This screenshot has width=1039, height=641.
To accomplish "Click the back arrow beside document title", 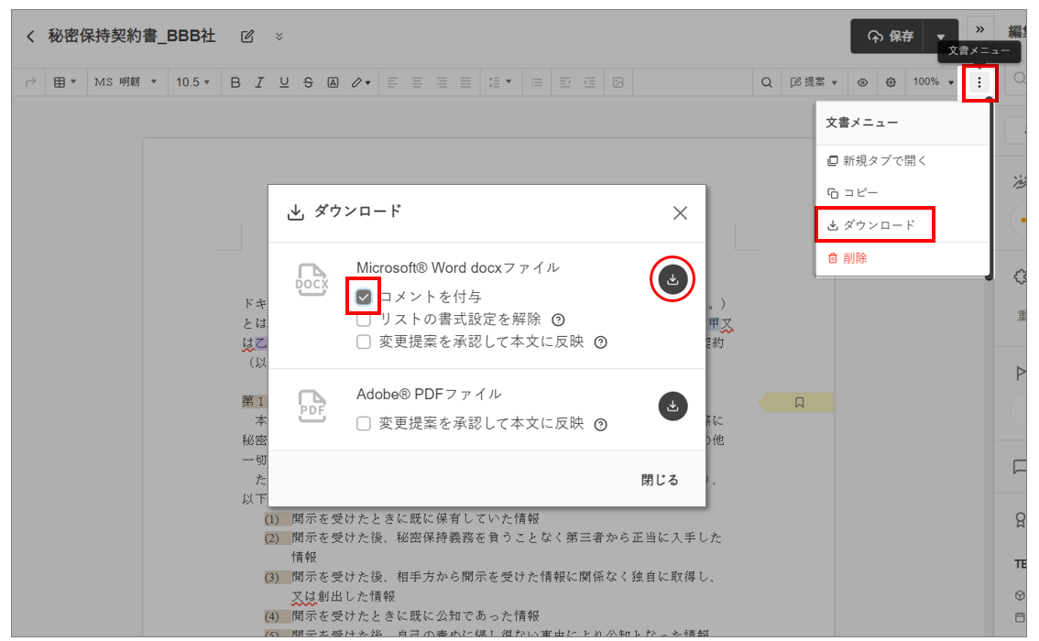I will tap(30, 37).
